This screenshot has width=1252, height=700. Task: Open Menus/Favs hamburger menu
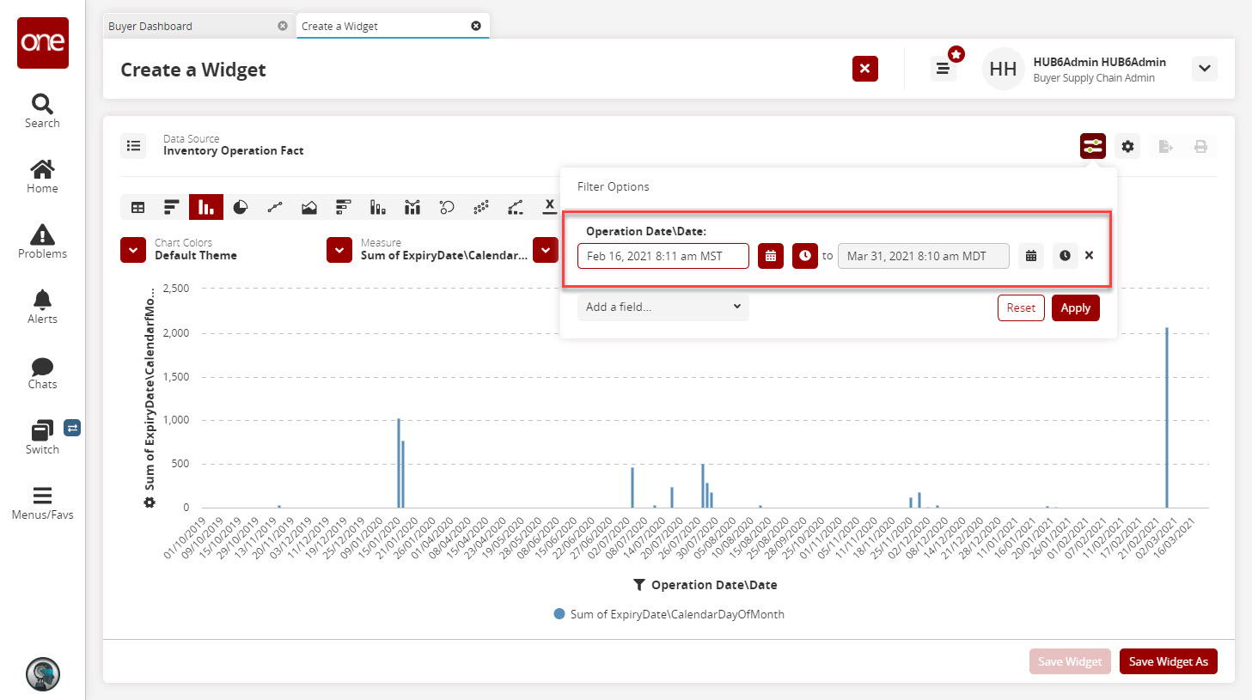(x=42, y=503)
